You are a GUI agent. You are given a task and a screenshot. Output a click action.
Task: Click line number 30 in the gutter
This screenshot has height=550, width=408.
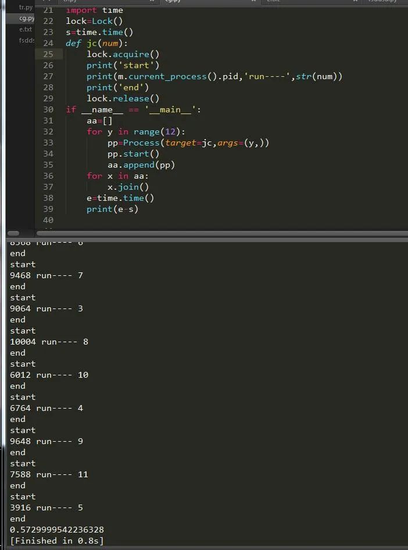(x=48, y=109)
